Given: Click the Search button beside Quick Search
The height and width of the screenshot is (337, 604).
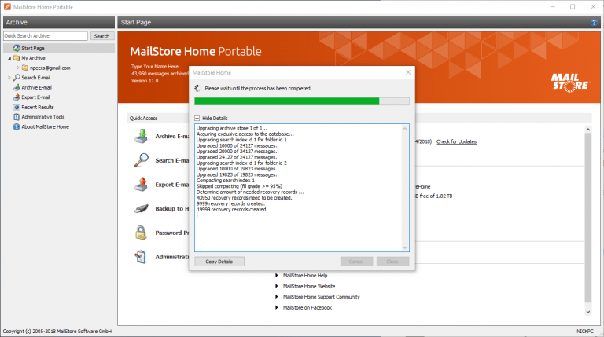Looking at the screenshot, I should [101, 36].
